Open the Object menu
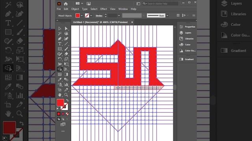The width and height of the screenshot is (252, 141). click(x=75, y=9)
